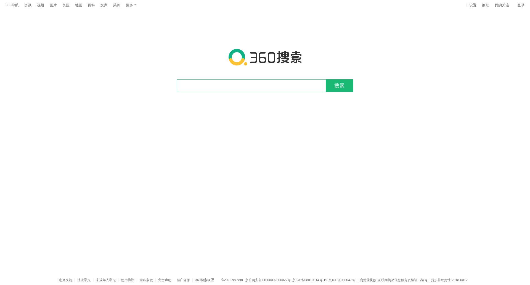Click 登录 to sign in
Screen dimensions: 530x285
521,5
